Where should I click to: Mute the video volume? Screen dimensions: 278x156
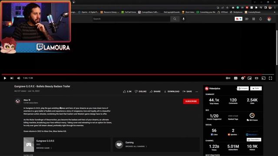[19, 78]
